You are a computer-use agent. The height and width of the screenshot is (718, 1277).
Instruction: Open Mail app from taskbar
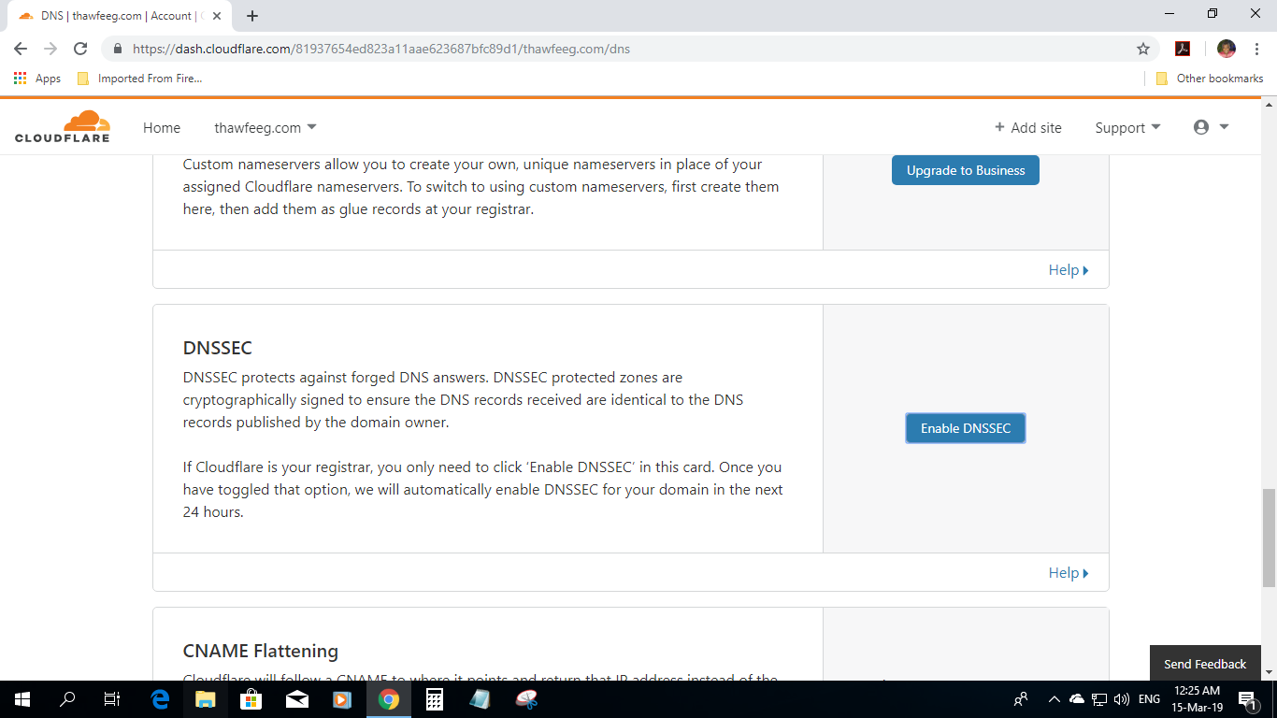pyautogui.click(x=296, y=699)
